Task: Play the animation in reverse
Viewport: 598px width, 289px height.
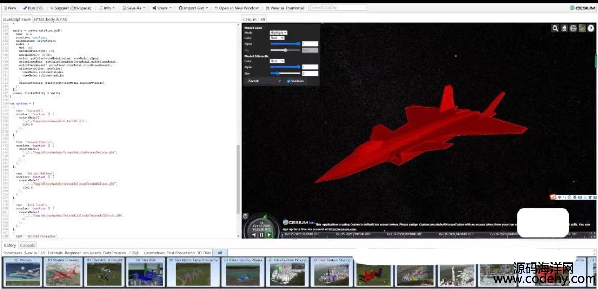Action: 254,234
